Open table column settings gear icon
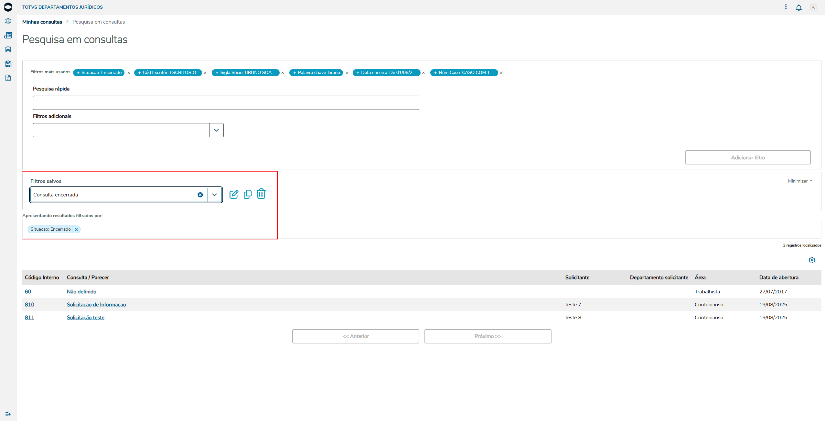This screenshot has height=421, width=825. (811, 260)
